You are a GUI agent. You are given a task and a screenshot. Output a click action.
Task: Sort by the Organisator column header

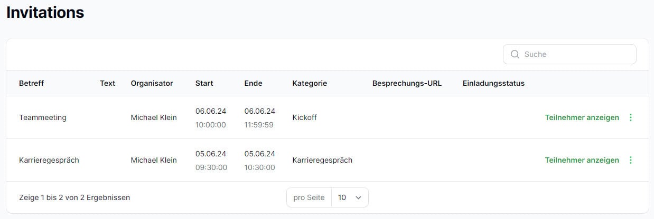(x=152, y=83)
